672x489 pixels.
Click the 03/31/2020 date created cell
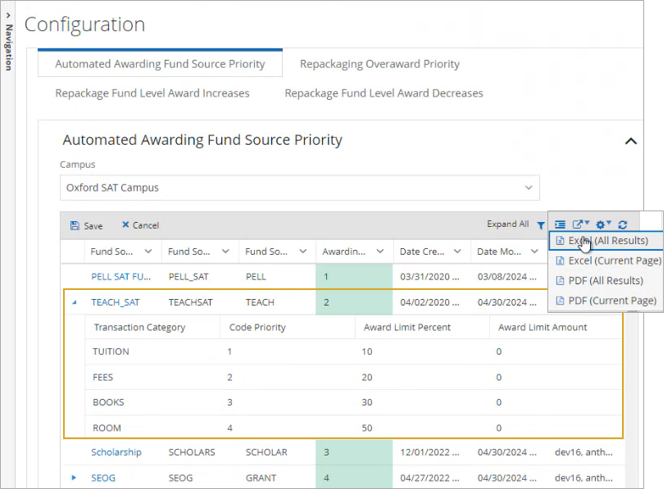click(x=429, y=277)
